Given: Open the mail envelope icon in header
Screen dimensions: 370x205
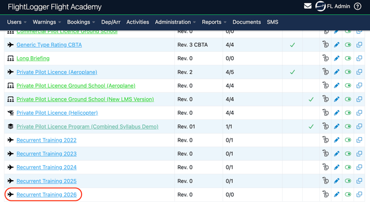Looking at the screenshot, I should [308, 6].
